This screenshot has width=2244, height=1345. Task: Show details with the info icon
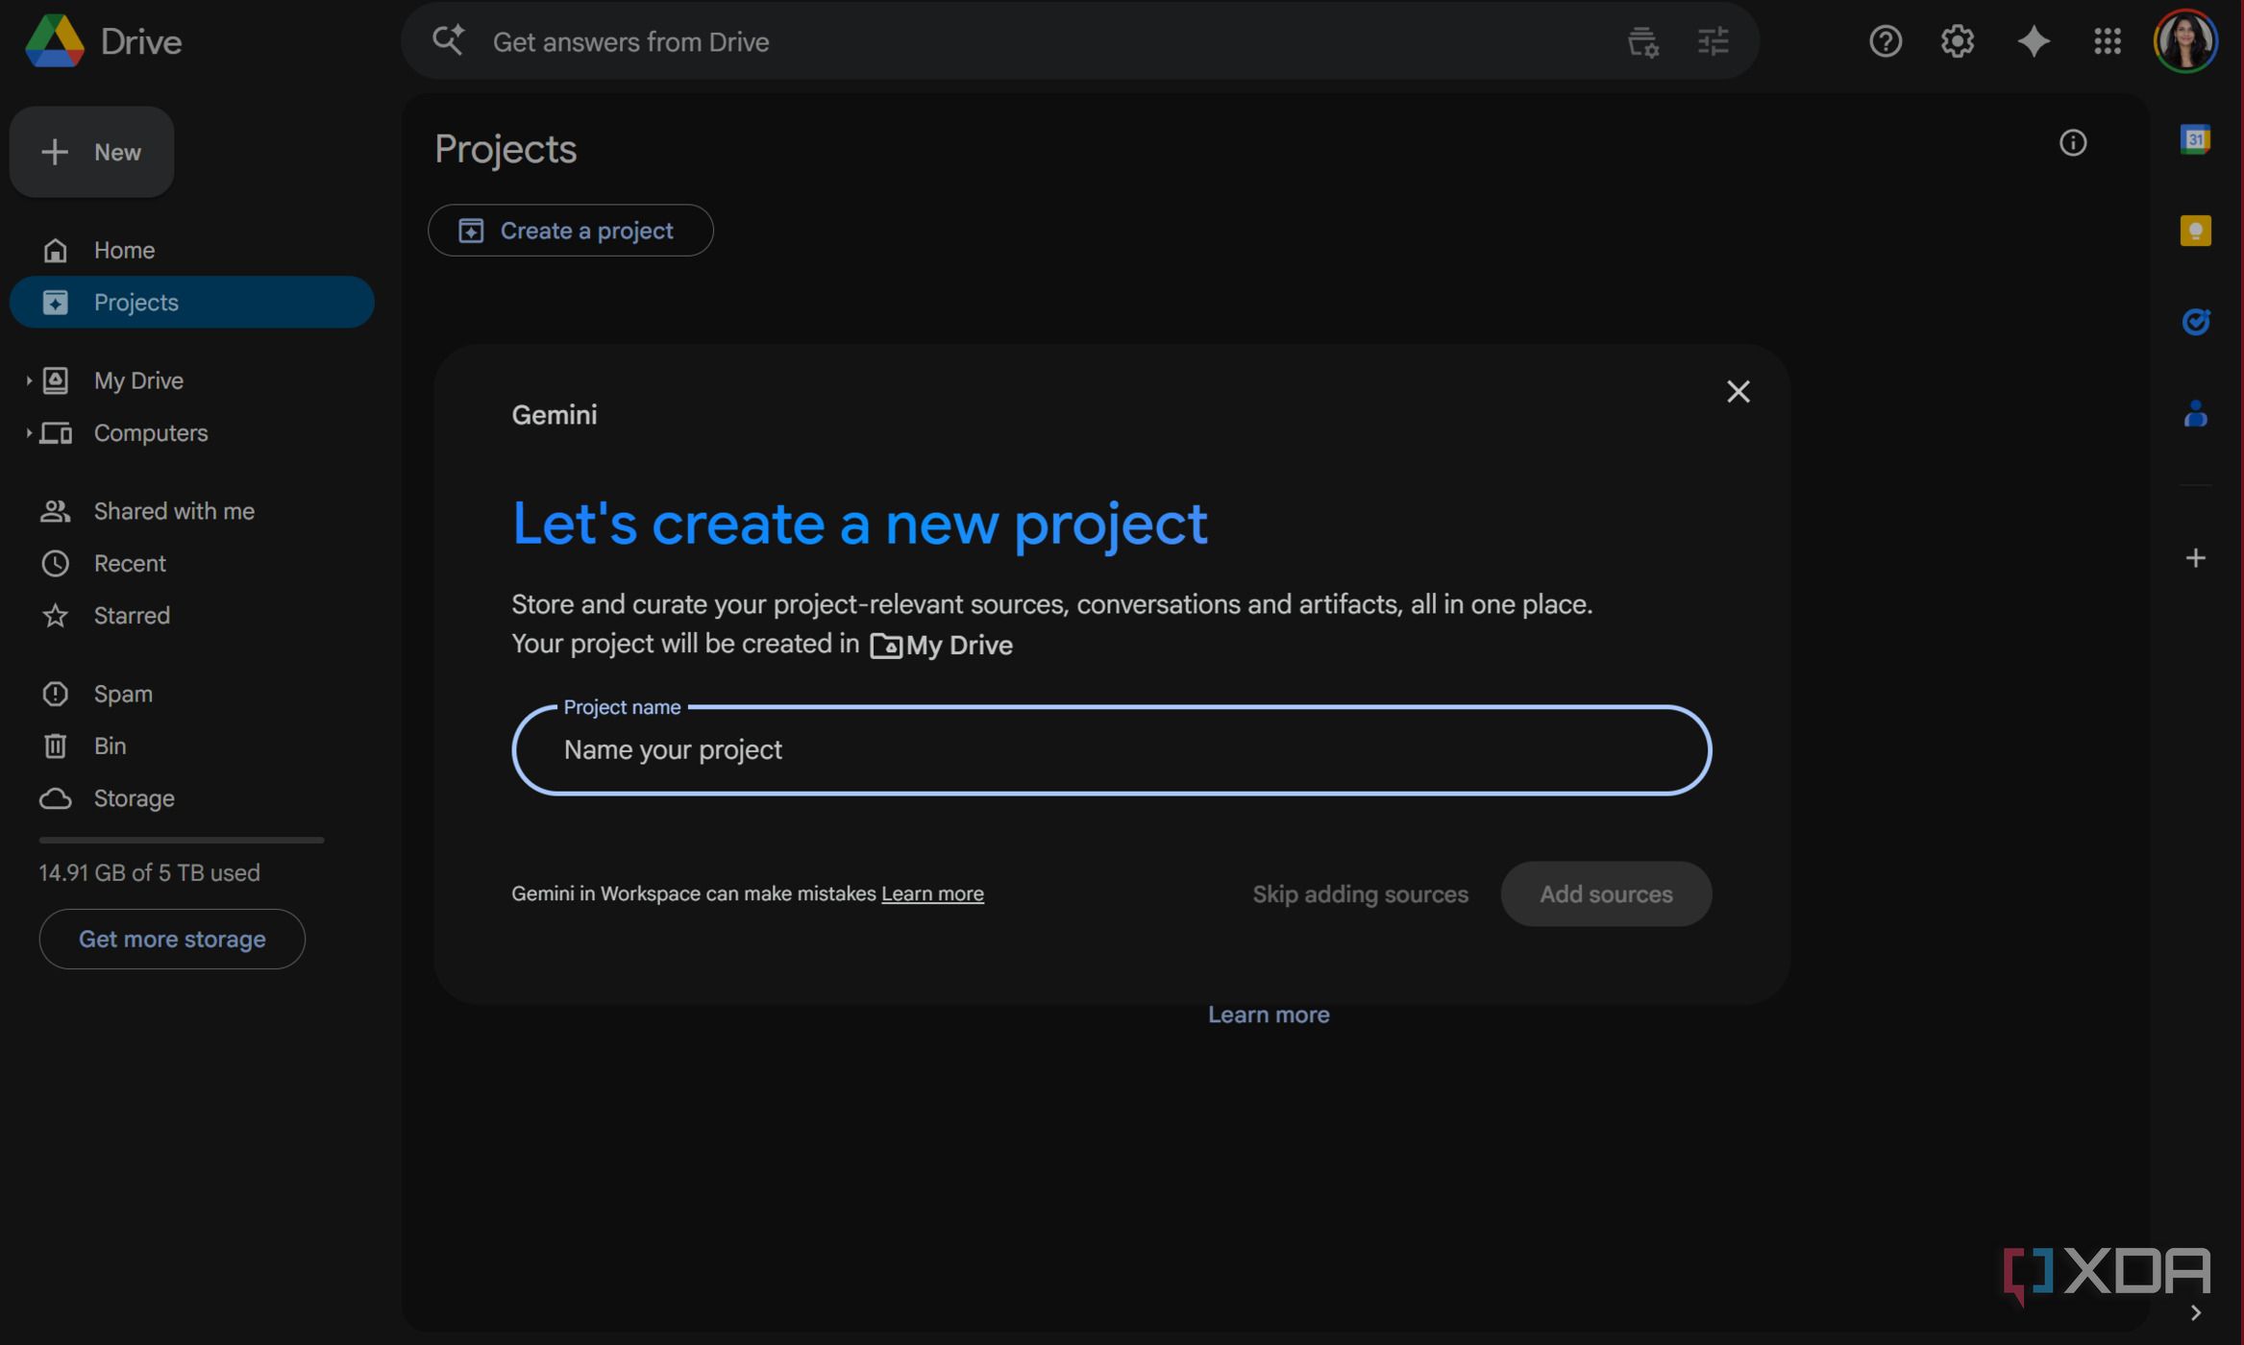[2072, 143]
